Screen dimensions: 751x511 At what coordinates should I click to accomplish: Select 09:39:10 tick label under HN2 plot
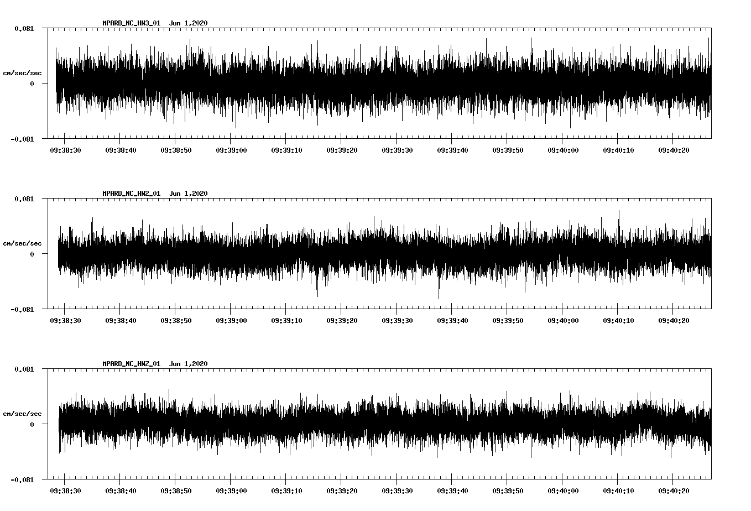[286, 320]
